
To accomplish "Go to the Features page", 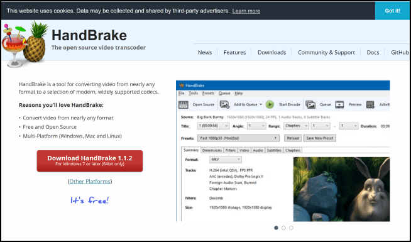I will (x=234, y=52).
